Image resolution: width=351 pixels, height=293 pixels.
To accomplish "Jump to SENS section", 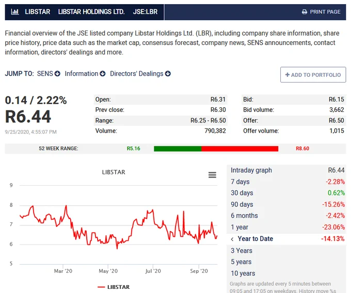I will click(x=49, y=74).
